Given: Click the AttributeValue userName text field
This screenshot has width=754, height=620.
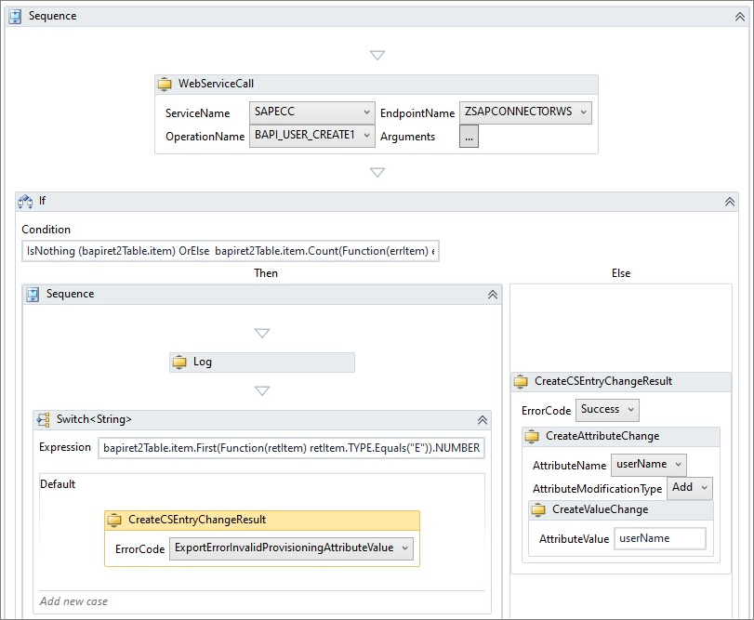Looking at the screenshot, I should (659, 538).
